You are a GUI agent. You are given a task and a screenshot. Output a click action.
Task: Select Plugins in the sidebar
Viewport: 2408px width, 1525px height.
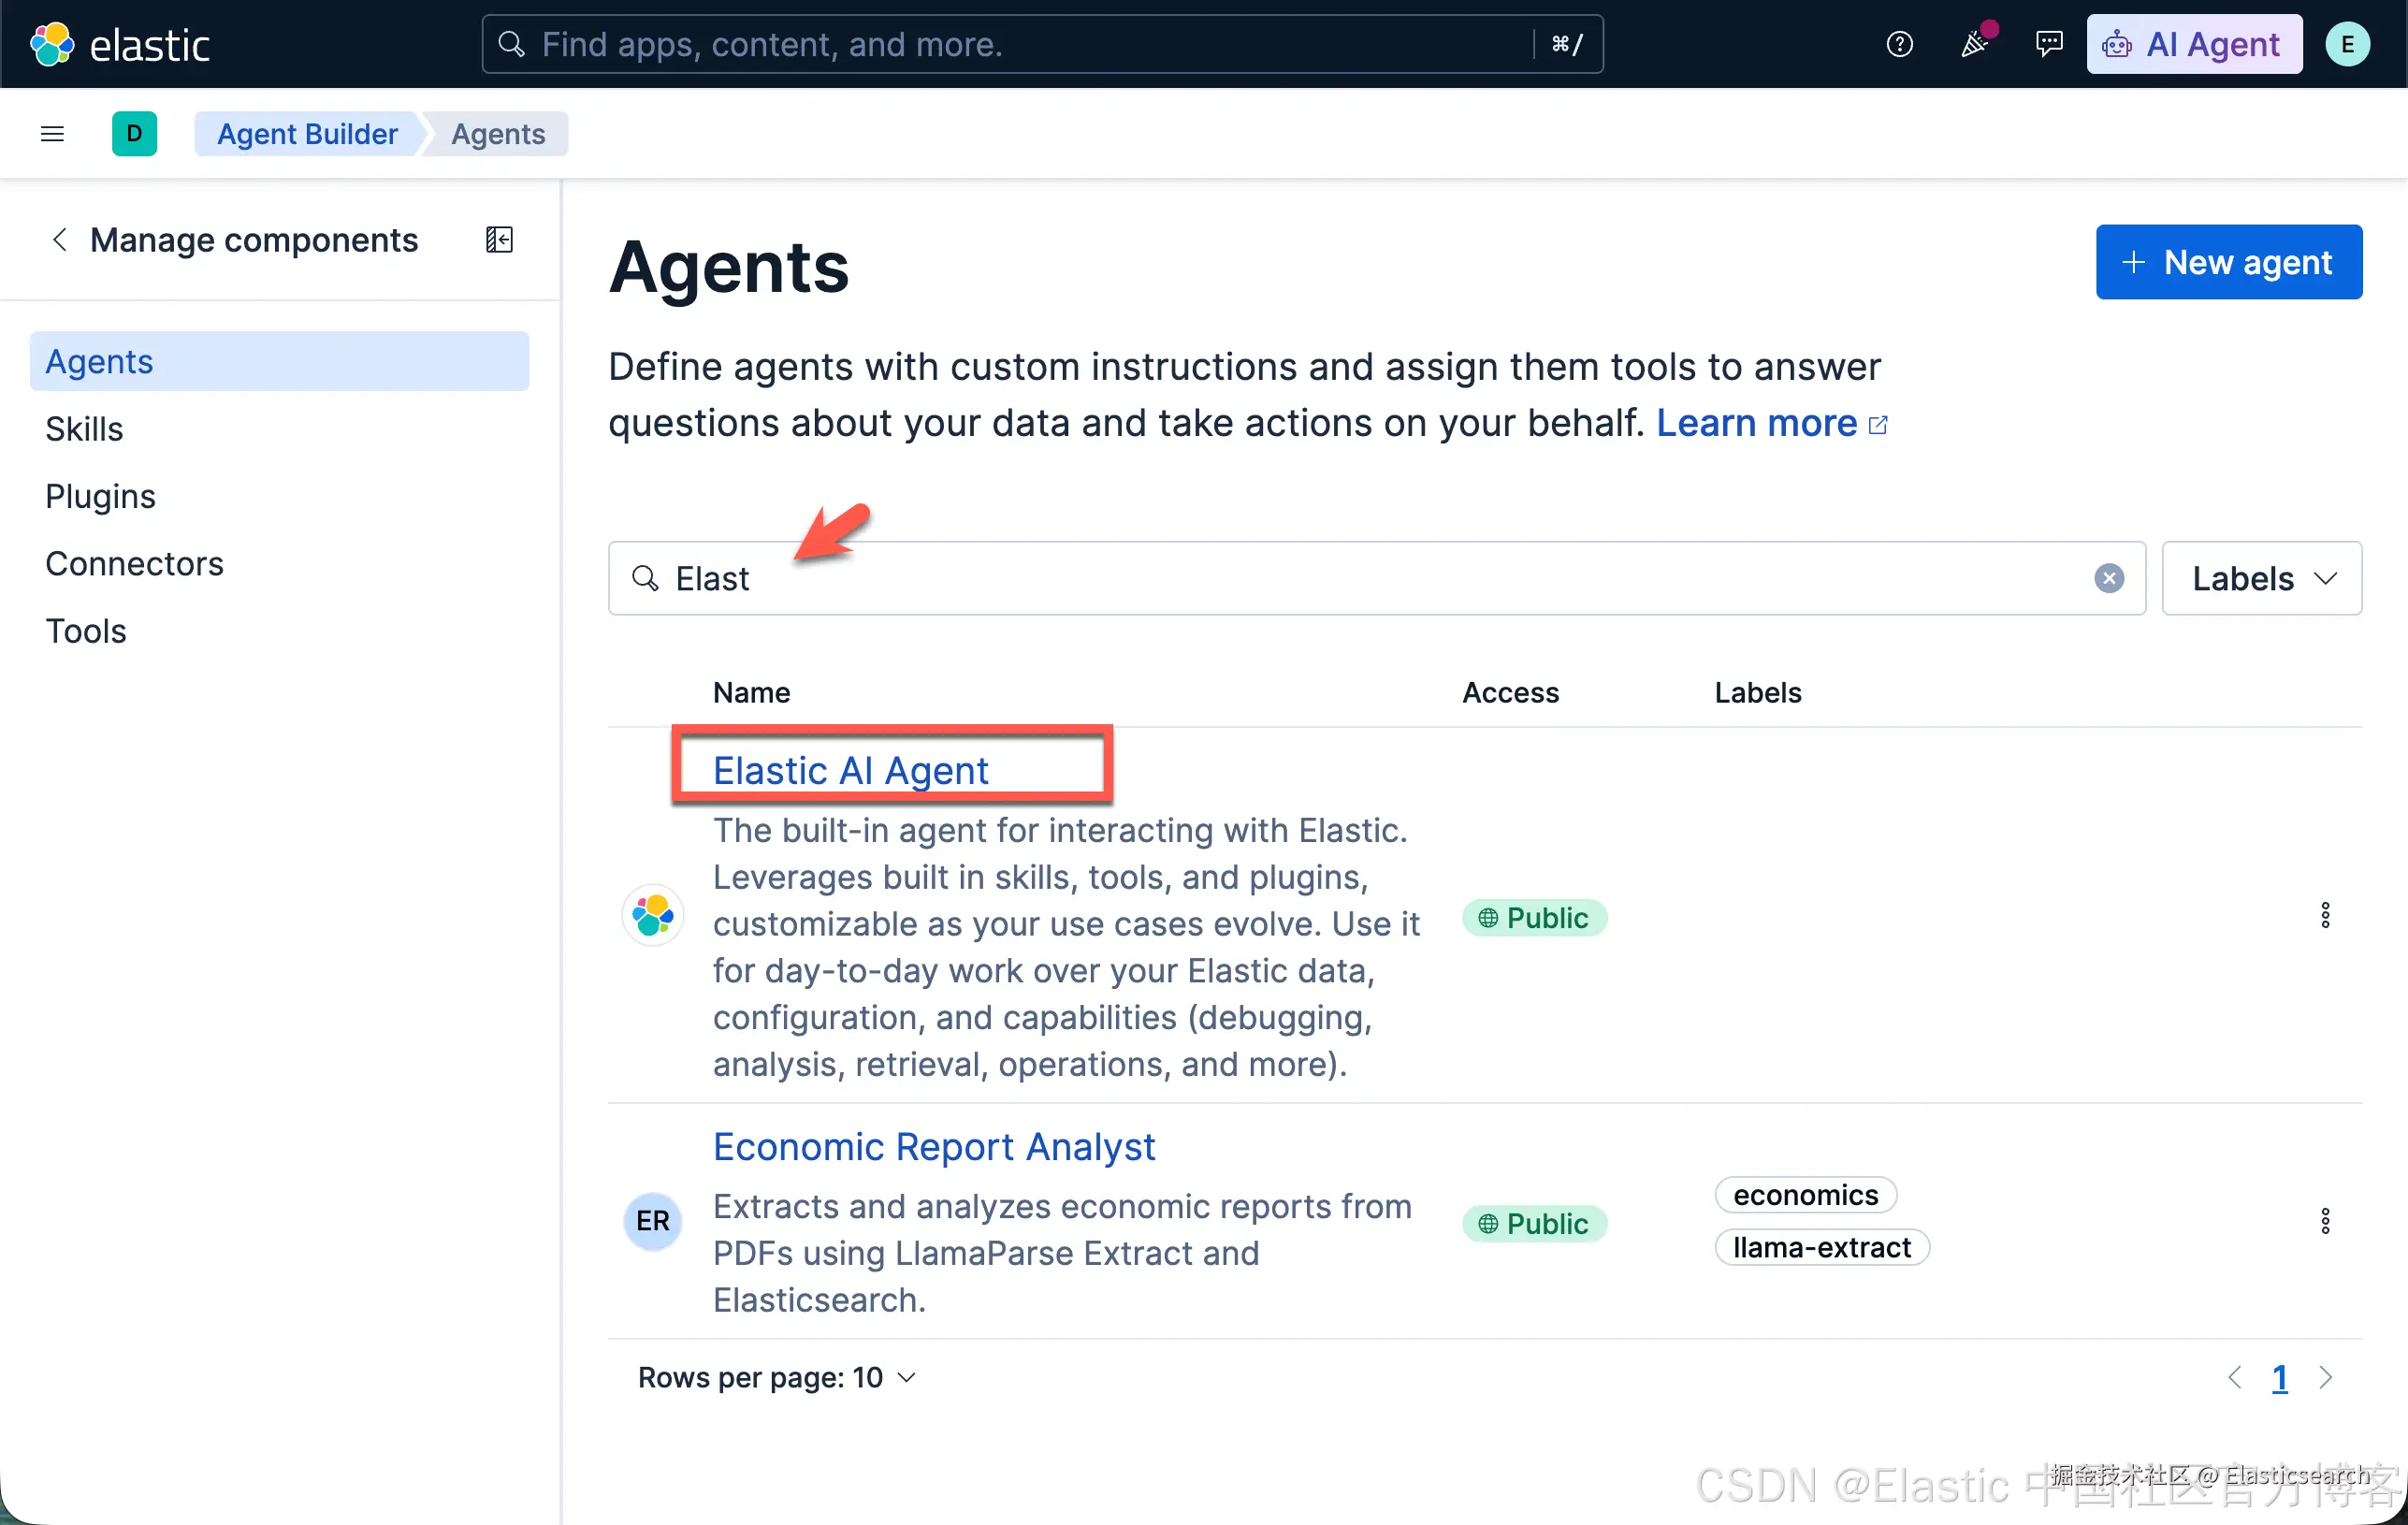coord(100,496)
